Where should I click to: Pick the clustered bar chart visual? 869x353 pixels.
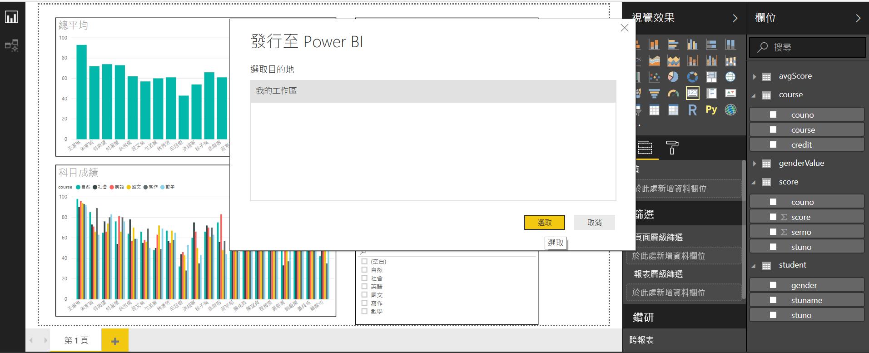tap(673, 45)
